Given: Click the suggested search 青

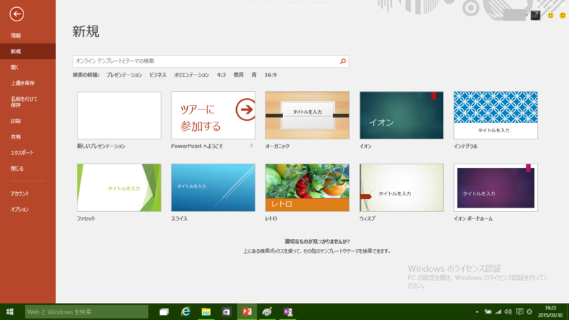Looking at the screenshot, I should [254, 75].
